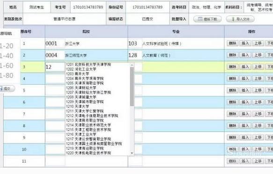The height and width of the screenshot is (174, 273).
Task: Click the dropdown list scroll-up arrow
Action: click(x=132, y=65)
